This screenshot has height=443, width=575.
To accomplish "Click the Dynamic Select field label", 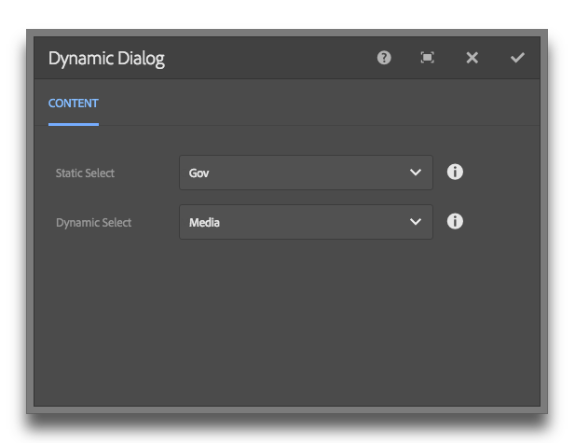I will click(x=93, y=223).
